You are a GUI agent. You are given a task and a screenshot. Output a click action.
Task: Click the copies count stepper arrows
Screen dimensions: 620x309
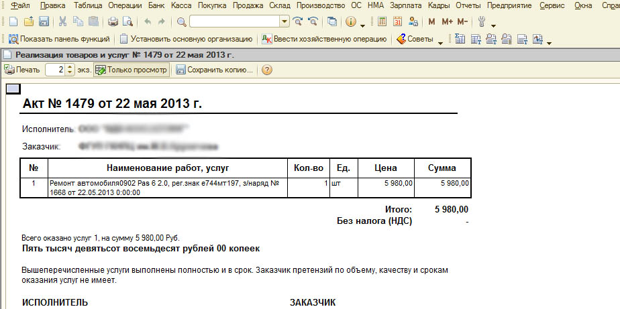(70, 70)
